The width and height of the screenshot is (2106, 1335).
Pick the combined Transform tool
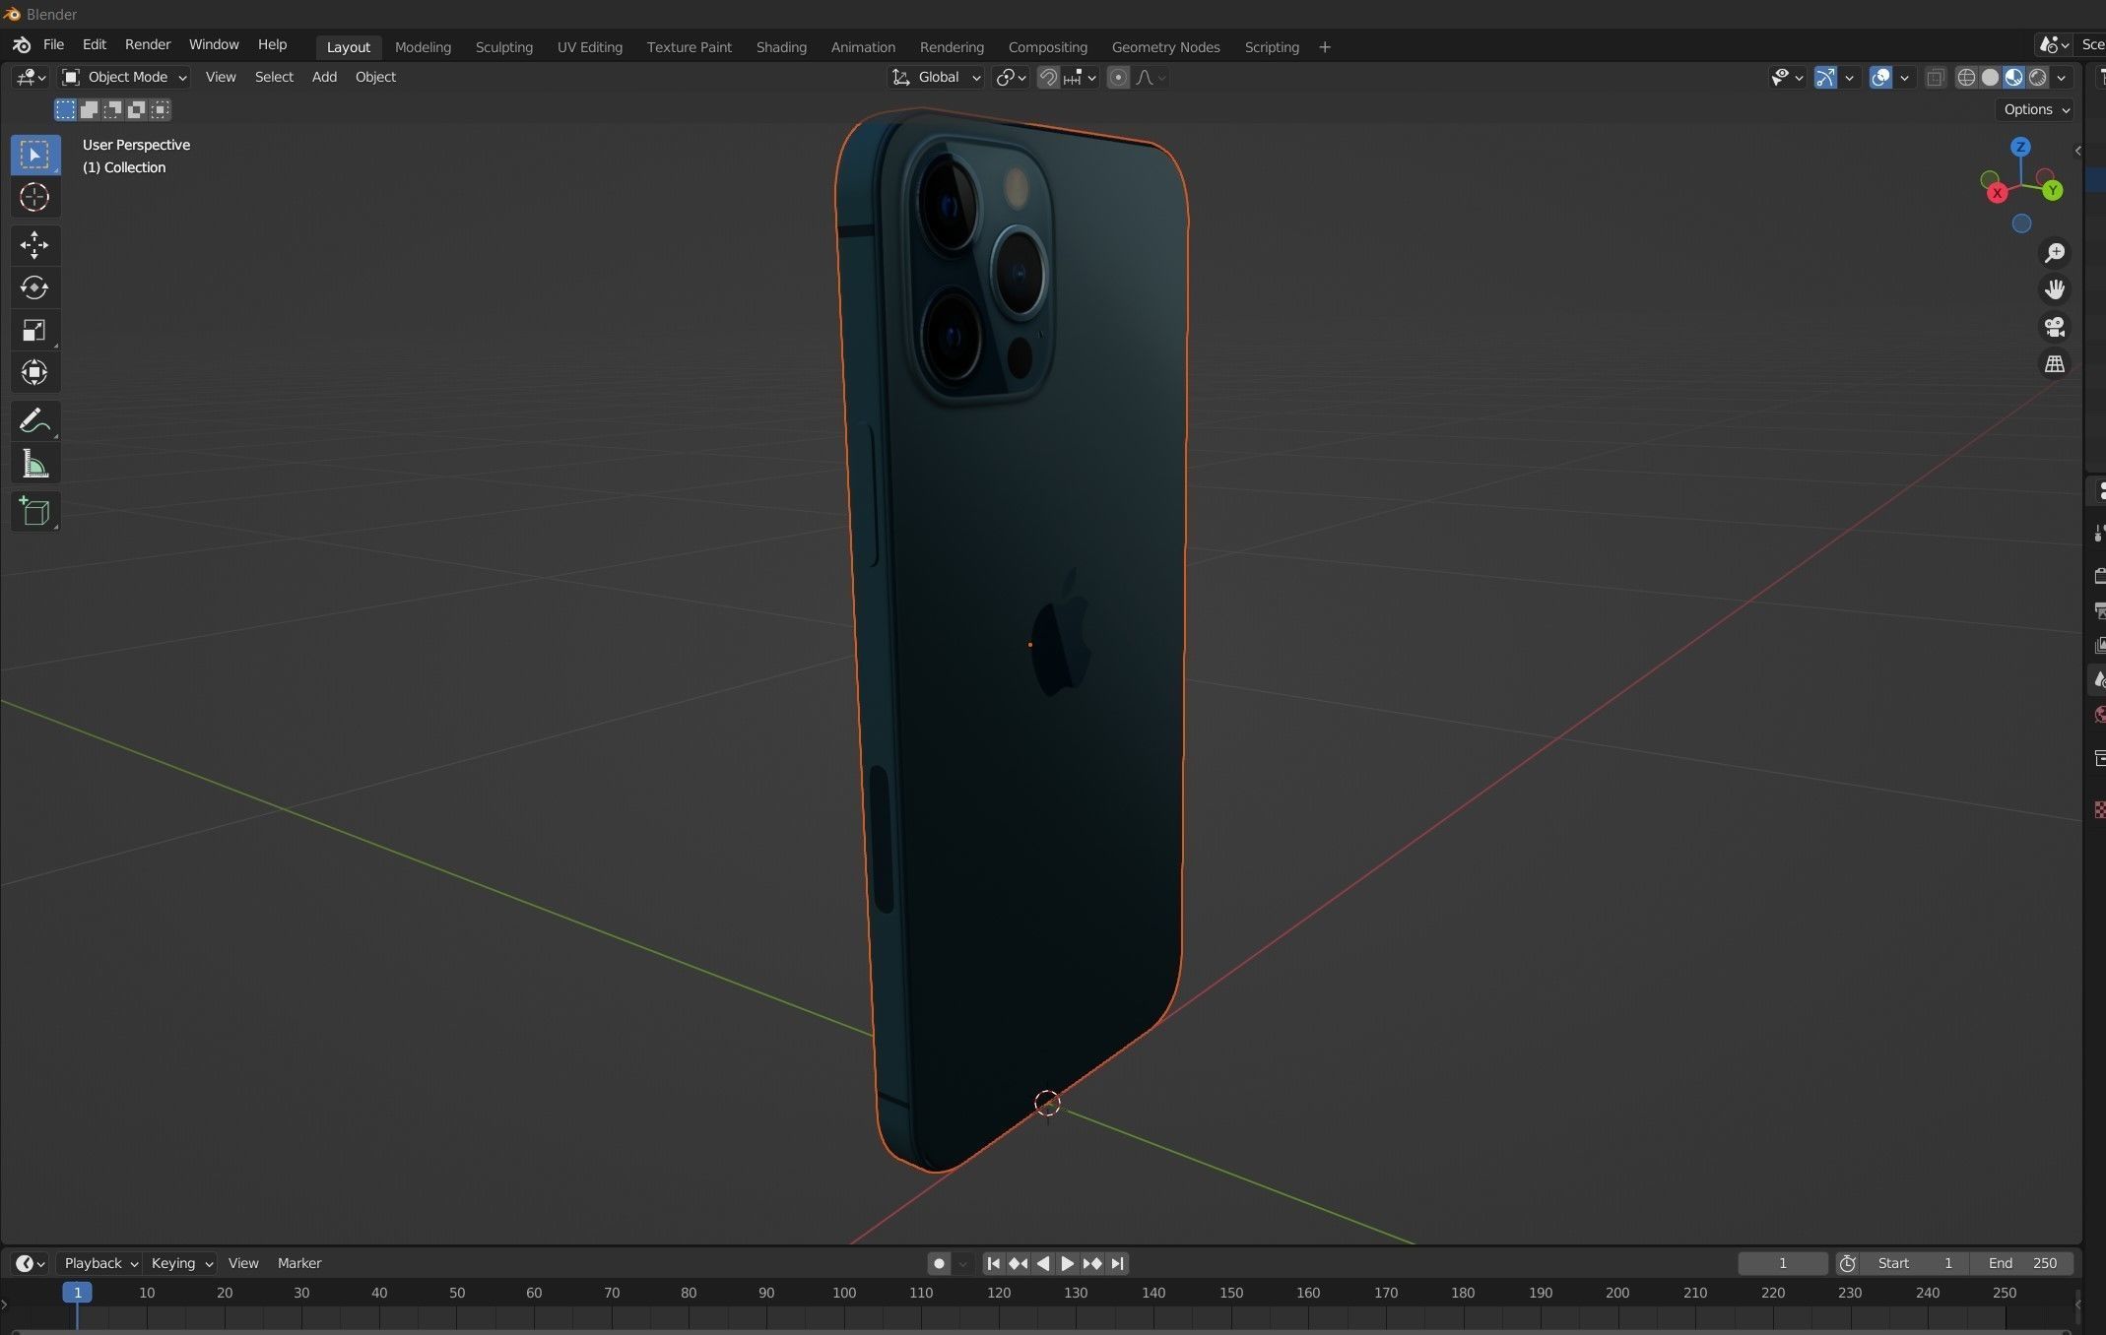pyautogui.click(x=34, y=372)
